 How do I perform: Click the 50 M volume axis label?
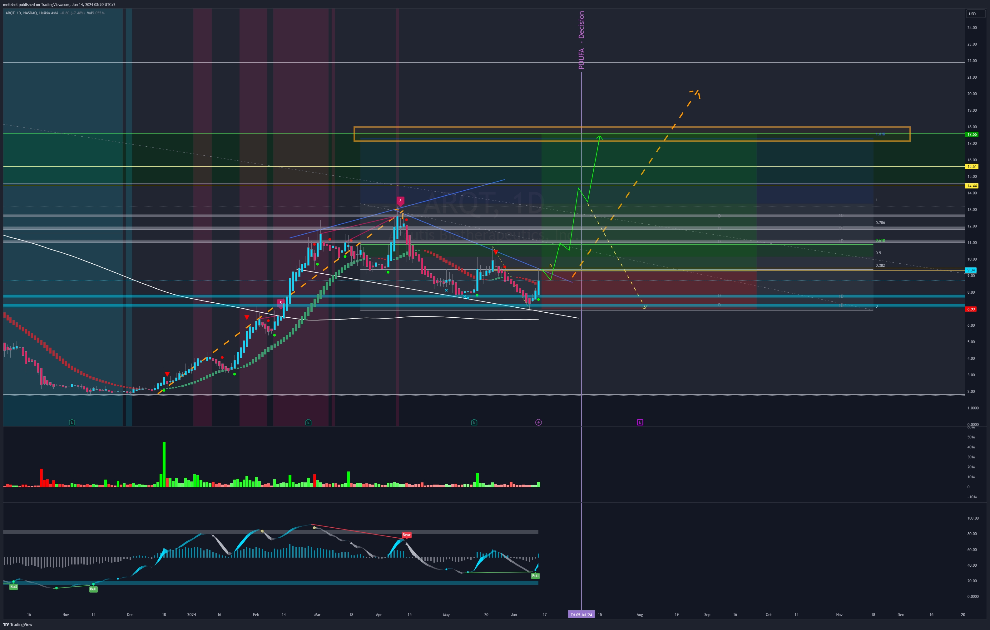971,437
